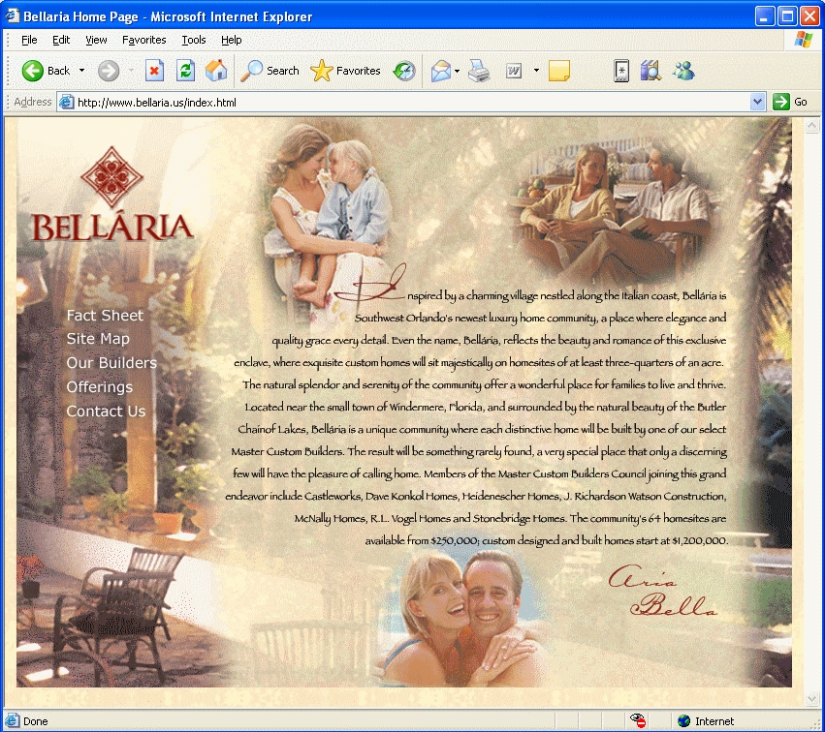Open the Edit menu
825x732 pixels.
click(61, 40)
